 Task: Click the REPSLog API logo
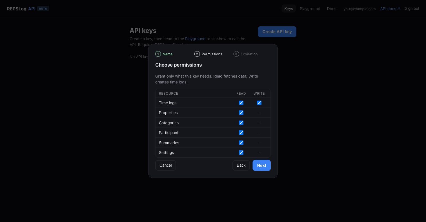(21, 9)
